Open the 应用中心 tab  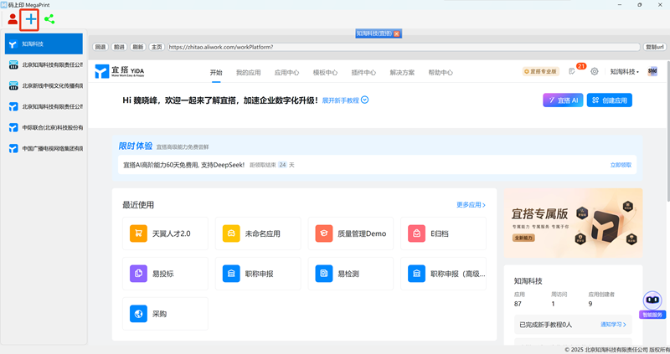[286, 73]
